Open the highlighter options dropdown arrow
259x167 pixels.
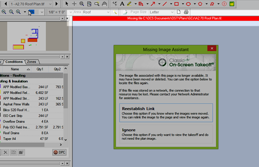coord(136,3)
